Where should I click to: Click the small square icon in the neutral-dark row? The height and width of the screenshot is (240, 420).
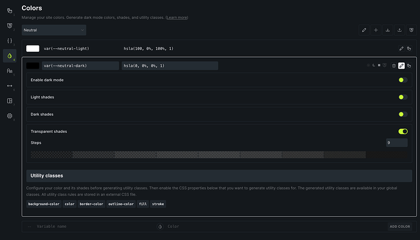pyautogui.click(x=379, y=65)
